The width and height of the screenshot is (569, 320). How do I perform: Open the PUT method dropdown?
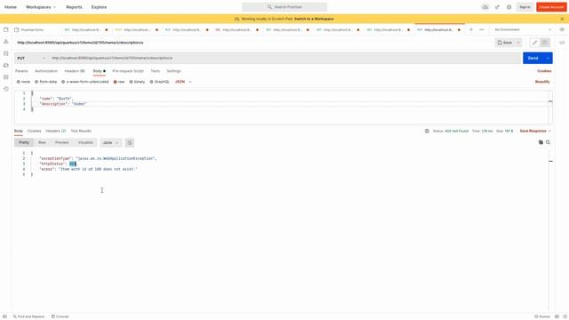tap(31, 58)
